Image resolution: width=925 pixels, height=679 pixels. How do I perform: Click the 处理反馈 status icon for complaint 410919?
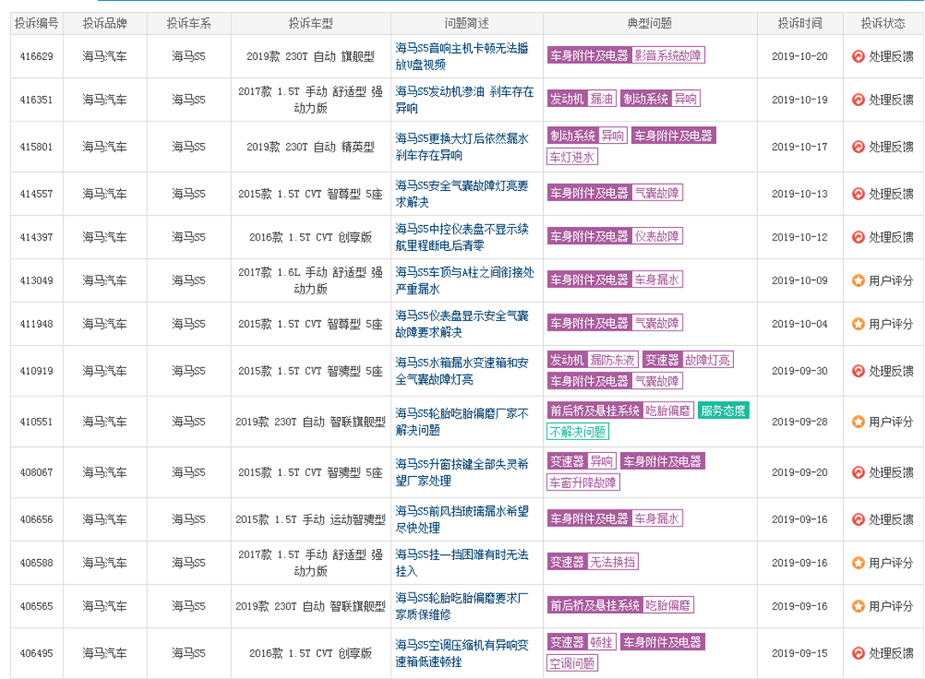(858, 371)
